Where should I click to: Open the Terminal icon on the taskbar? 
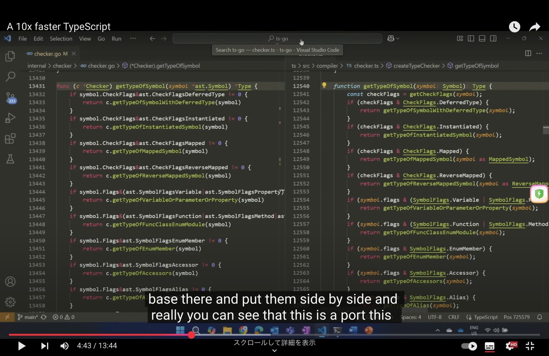point(338,330)
